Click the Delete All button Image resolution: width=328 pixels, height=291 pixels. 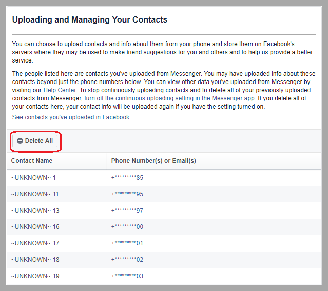[35, 141]
